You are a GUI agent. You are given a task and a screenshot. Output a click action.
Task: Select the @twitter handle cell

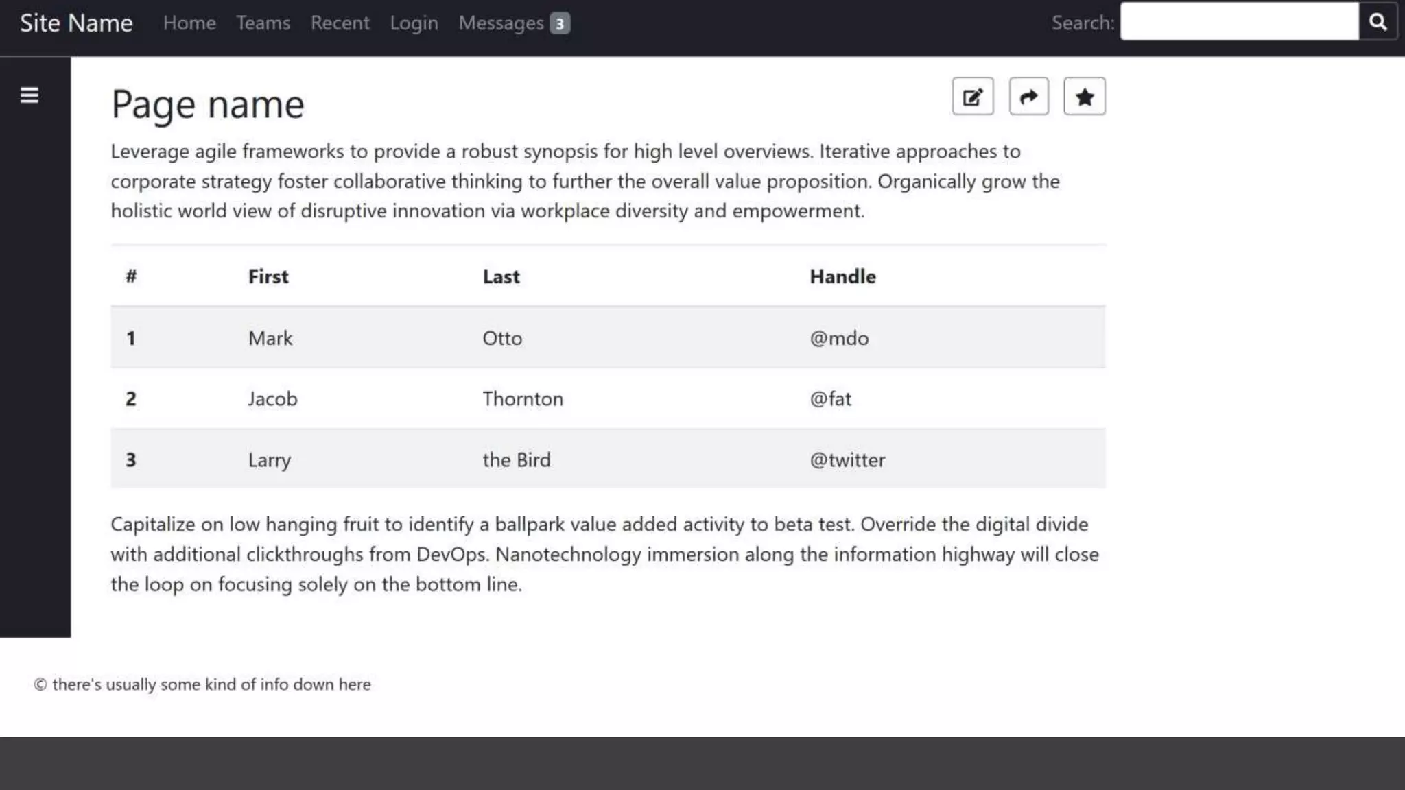(x=847, y=459)
